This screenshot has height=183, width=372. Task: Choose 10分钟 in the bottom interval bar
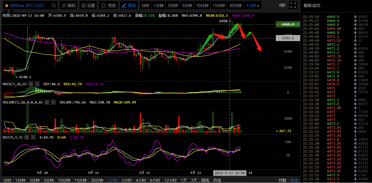(x=64, y=180)
